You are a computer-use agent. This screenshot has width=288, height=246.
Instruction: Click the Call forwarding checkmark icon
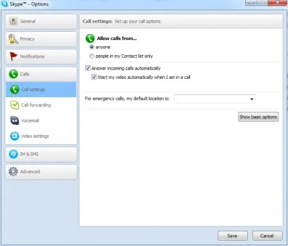tap(14, 105)
